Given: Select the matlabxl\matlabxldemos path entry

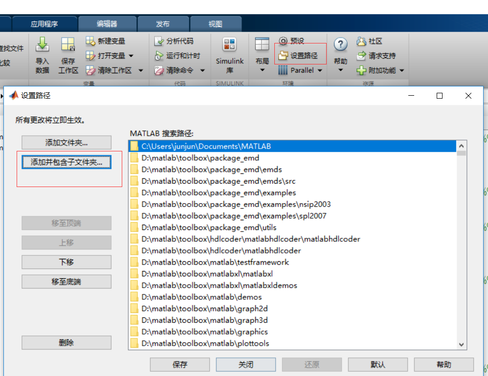Looking at the screenshot, I should click(292, 285).
